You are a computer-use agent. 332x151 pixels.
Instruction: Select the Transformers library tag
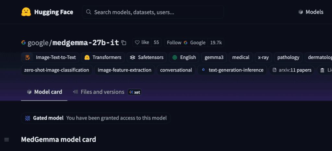103,57
